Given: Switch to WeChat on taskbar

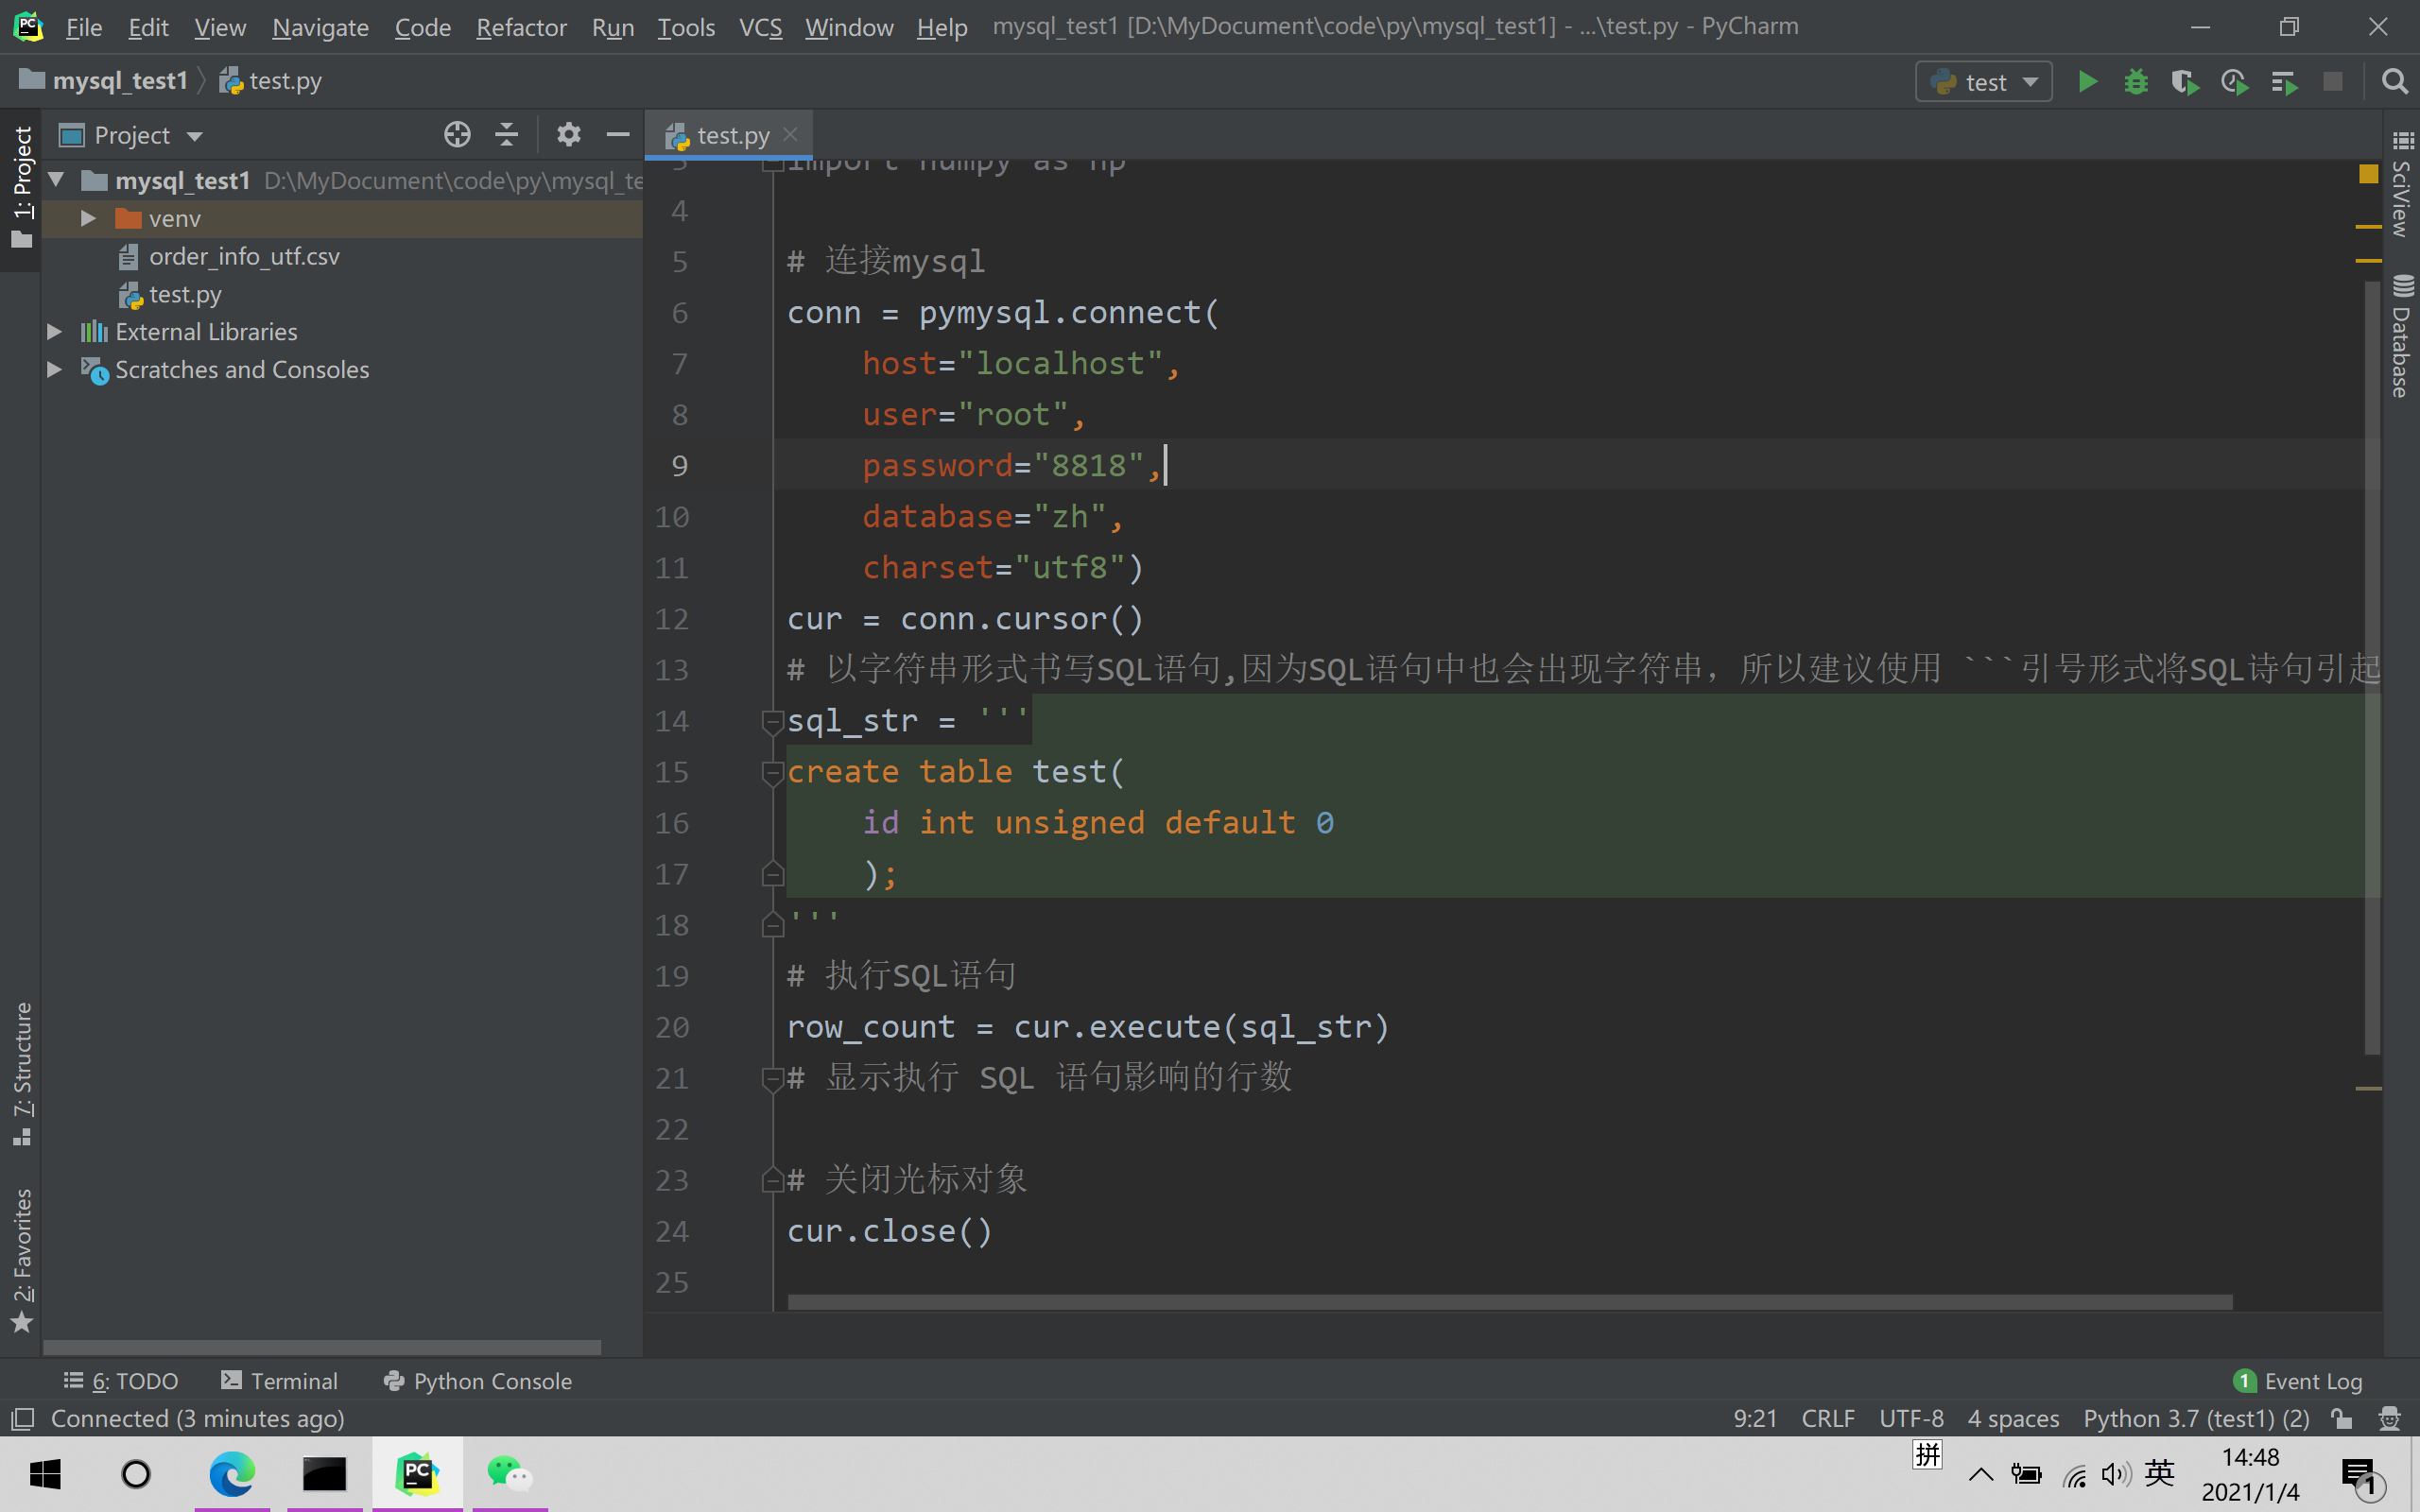Looking at the screenshot, I should click(510, 1474).
